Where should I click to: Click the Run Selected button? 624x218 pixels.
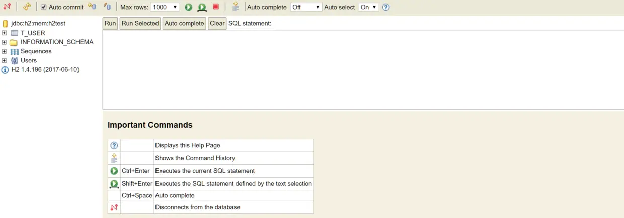pos(140,24)
